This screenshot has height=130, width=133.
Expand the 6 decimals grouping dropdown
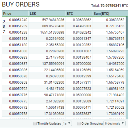coord(114,123)
